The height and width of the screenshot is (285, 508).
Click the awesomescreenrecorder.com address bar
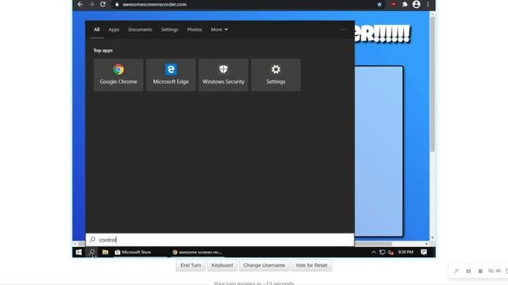click(x=246, y=5)
